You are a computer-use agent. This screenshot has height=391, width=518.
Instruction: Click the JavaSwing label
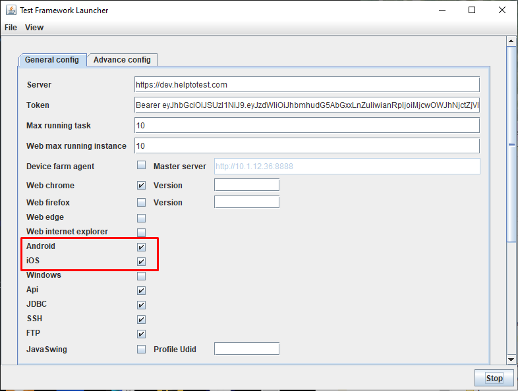click(x=47, y=349)
